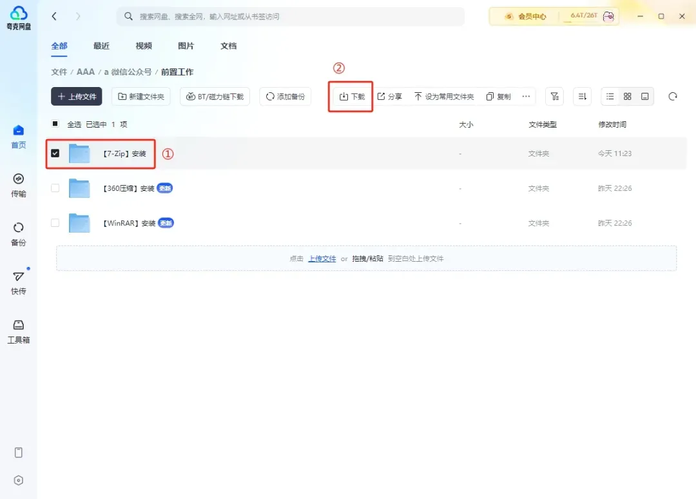Open the 【360压缩】安装 folder name

(128, 188)
